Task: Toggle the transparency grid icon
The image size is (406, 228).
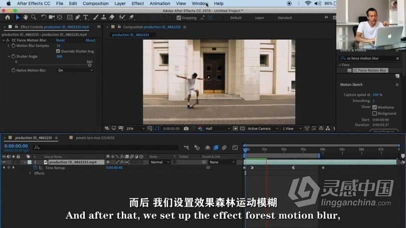Action: tap(242, 128)
